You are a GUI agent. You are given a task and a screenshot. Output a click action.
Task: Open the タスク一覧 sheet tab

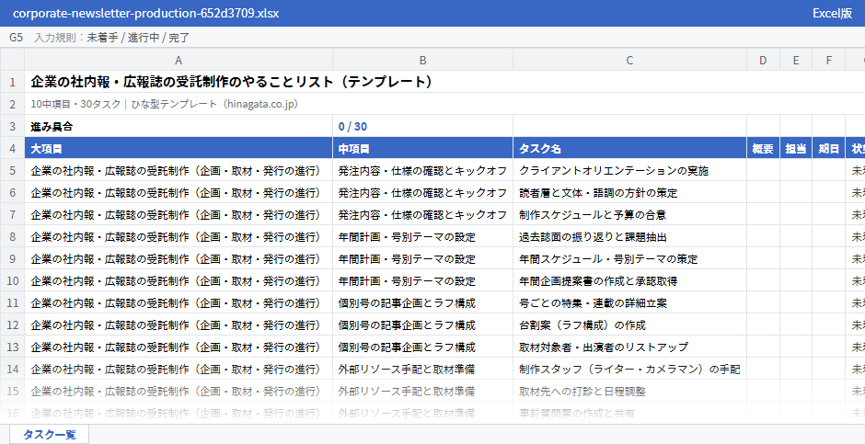pyautogui.click(x=49, y=434)
